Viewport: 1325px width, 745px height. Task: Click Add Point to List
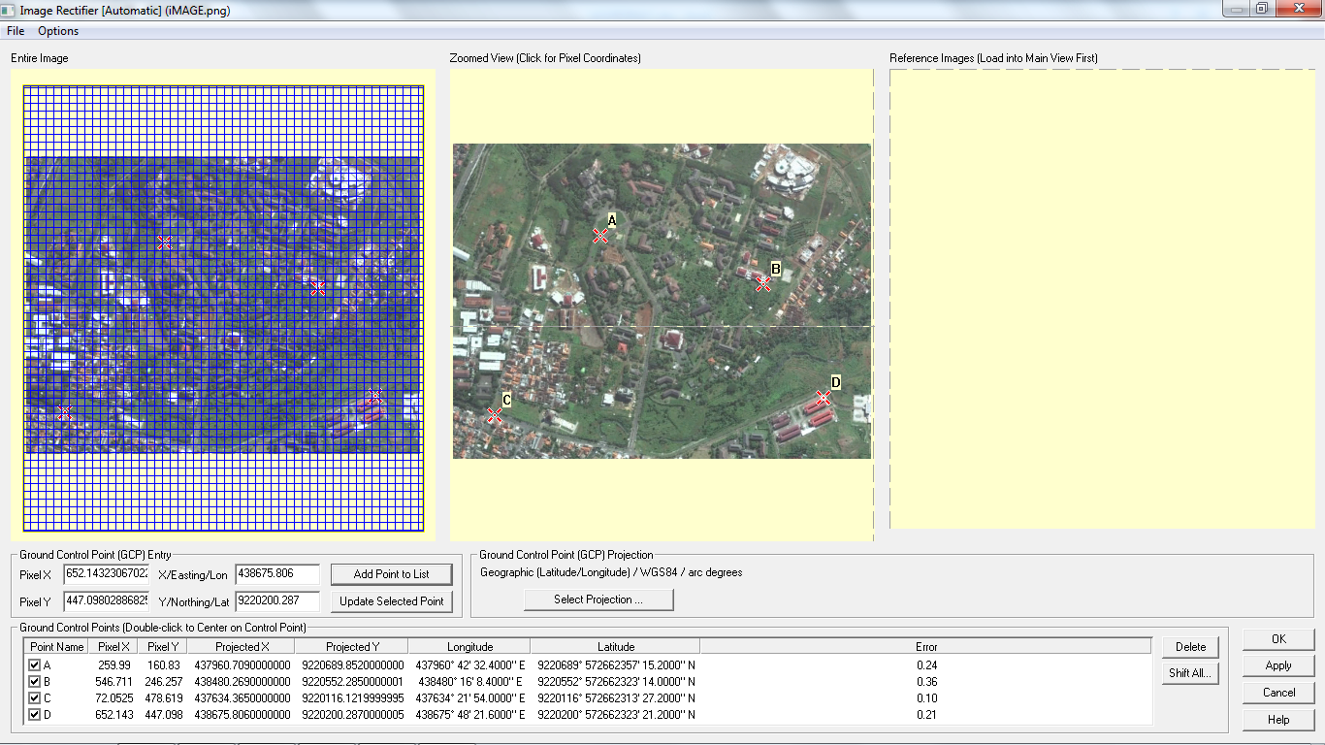point(391,573)
